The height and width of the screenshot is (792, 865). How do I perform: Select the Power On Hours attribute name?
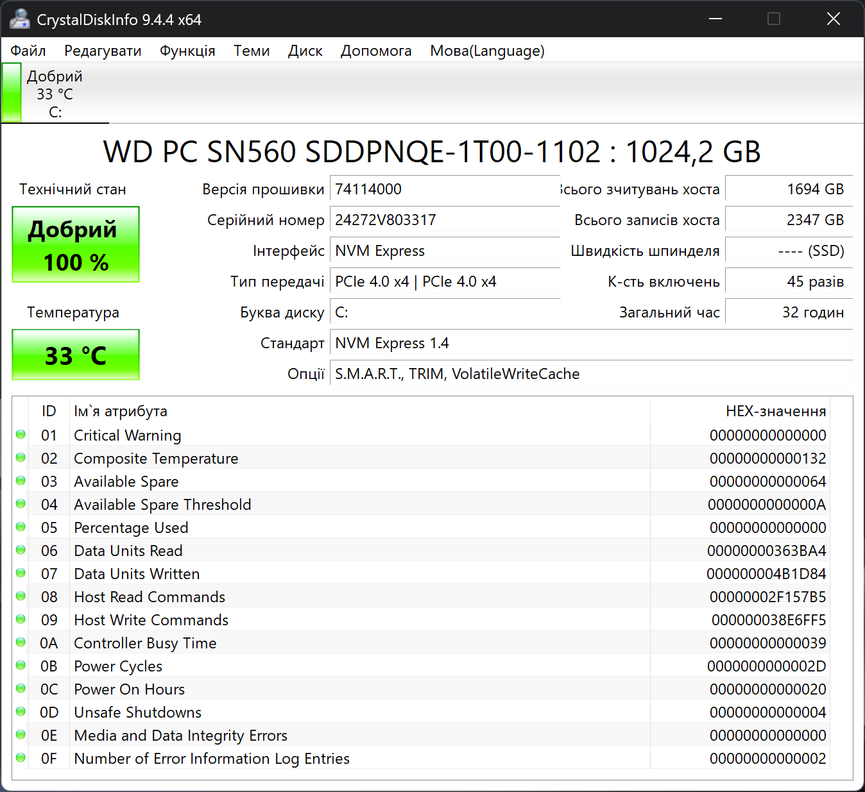click(129, 689)
